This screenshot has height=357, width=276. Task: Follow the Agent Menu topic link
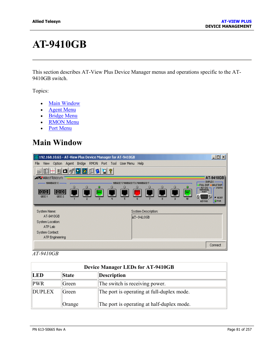(x=62, y=110)
